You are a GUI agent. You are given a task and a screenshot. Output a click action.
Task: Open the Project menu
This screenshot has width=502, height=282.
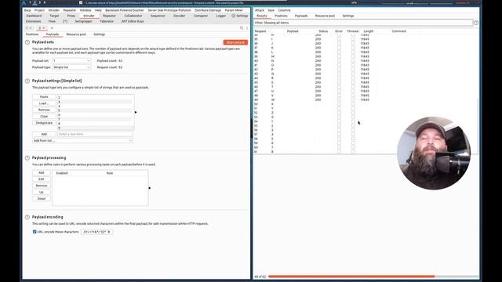[x=39, y=10]
